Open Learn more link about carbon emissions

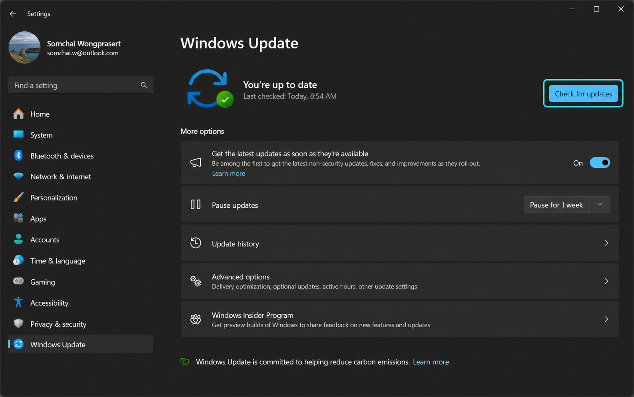pos(431,362)
